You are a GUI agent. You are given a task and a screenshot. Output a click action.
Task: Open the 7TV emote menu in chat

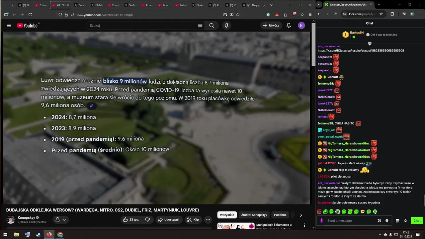click(380, 221)
